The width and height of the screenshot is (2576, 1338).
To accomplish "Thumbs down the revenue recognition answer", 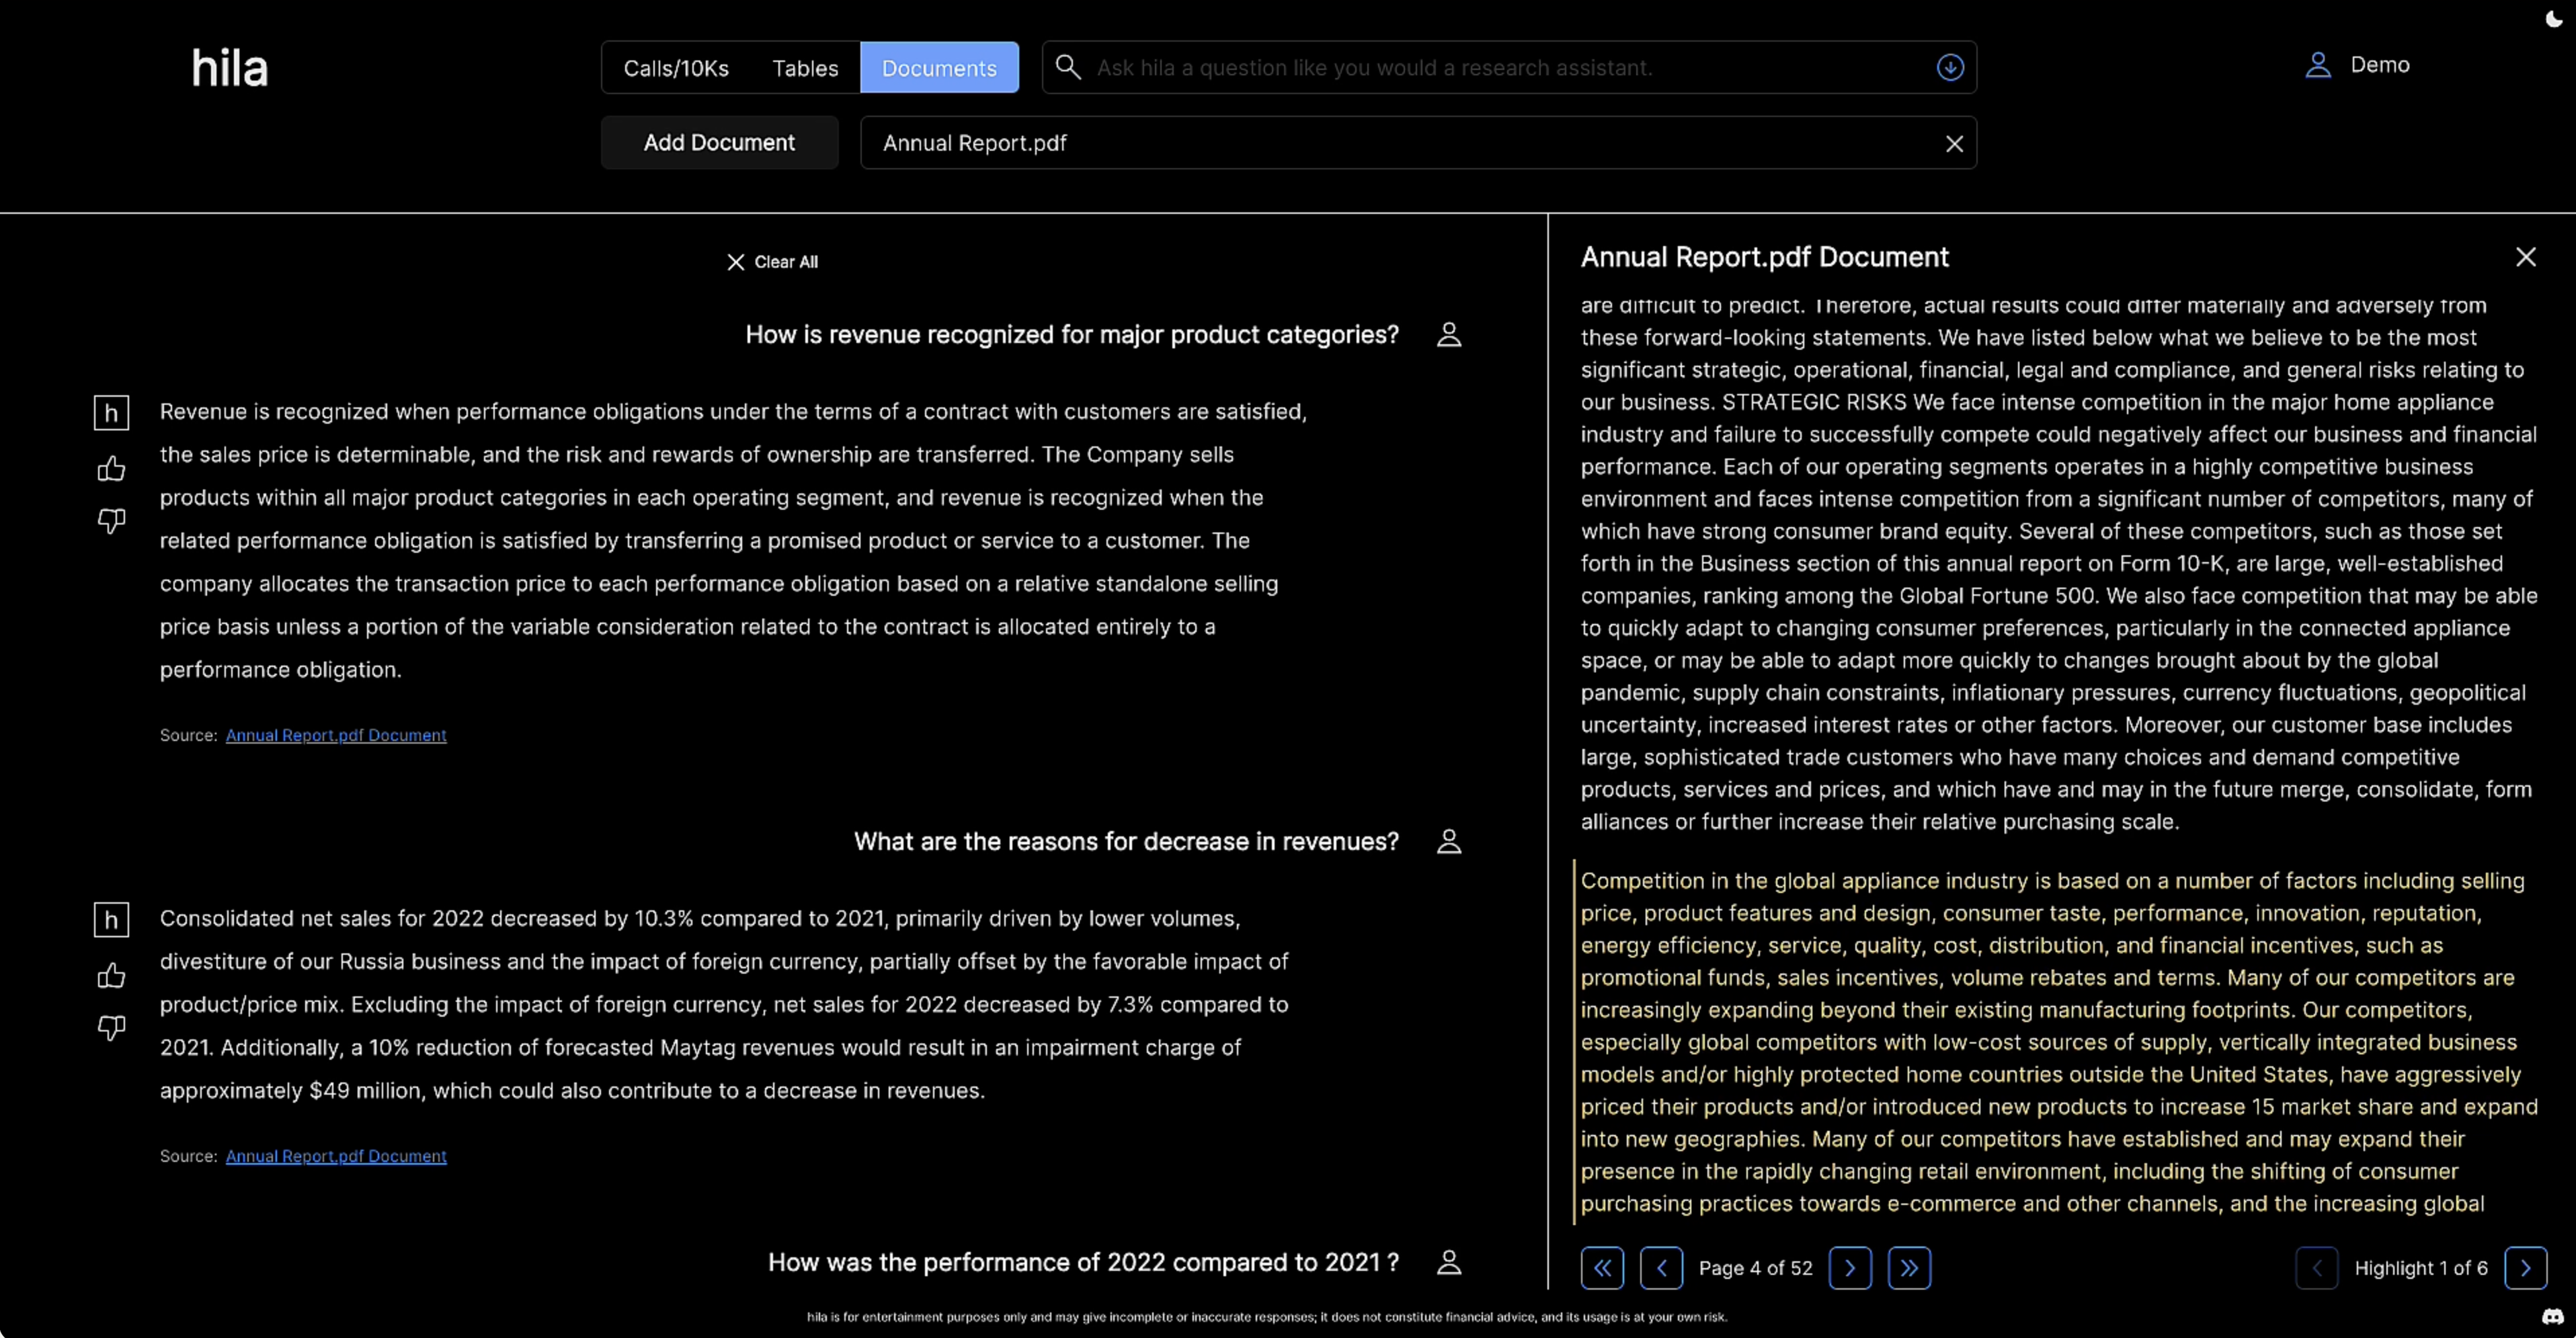I will coord(111,521).
